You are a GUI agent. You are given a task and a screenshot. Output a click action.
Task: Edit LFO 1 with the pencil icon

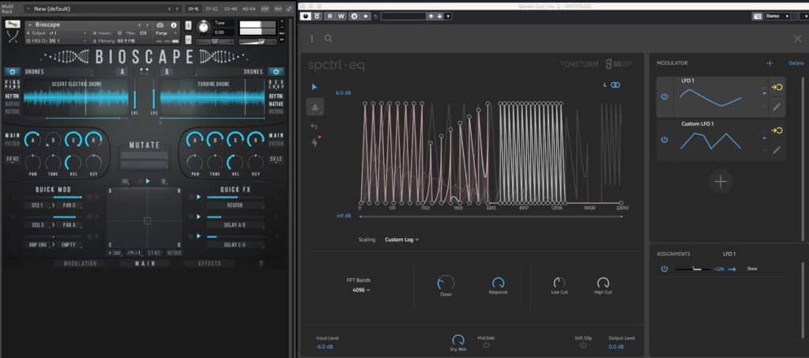(x=777, y=107)
